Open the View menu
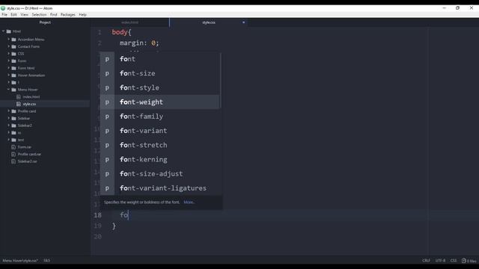Screen dimensions: 479x269 25,15
